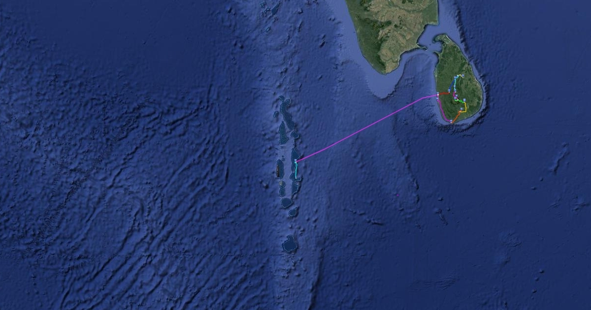
Task: Click the northernmost Maldives atoll
Action: [x=284, y=104]
